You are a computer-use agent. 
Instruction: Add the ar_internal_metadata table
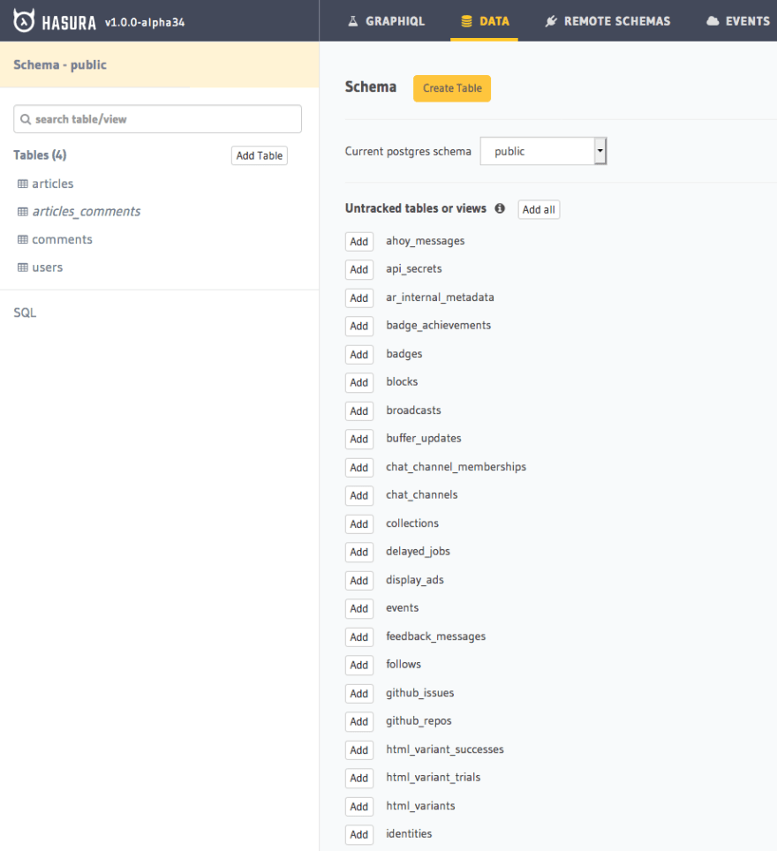pos(358,298)
